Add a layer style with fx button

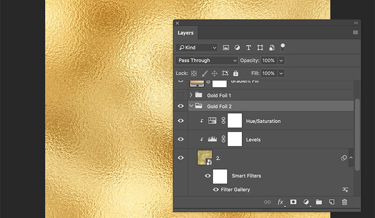tap(280, 202)
